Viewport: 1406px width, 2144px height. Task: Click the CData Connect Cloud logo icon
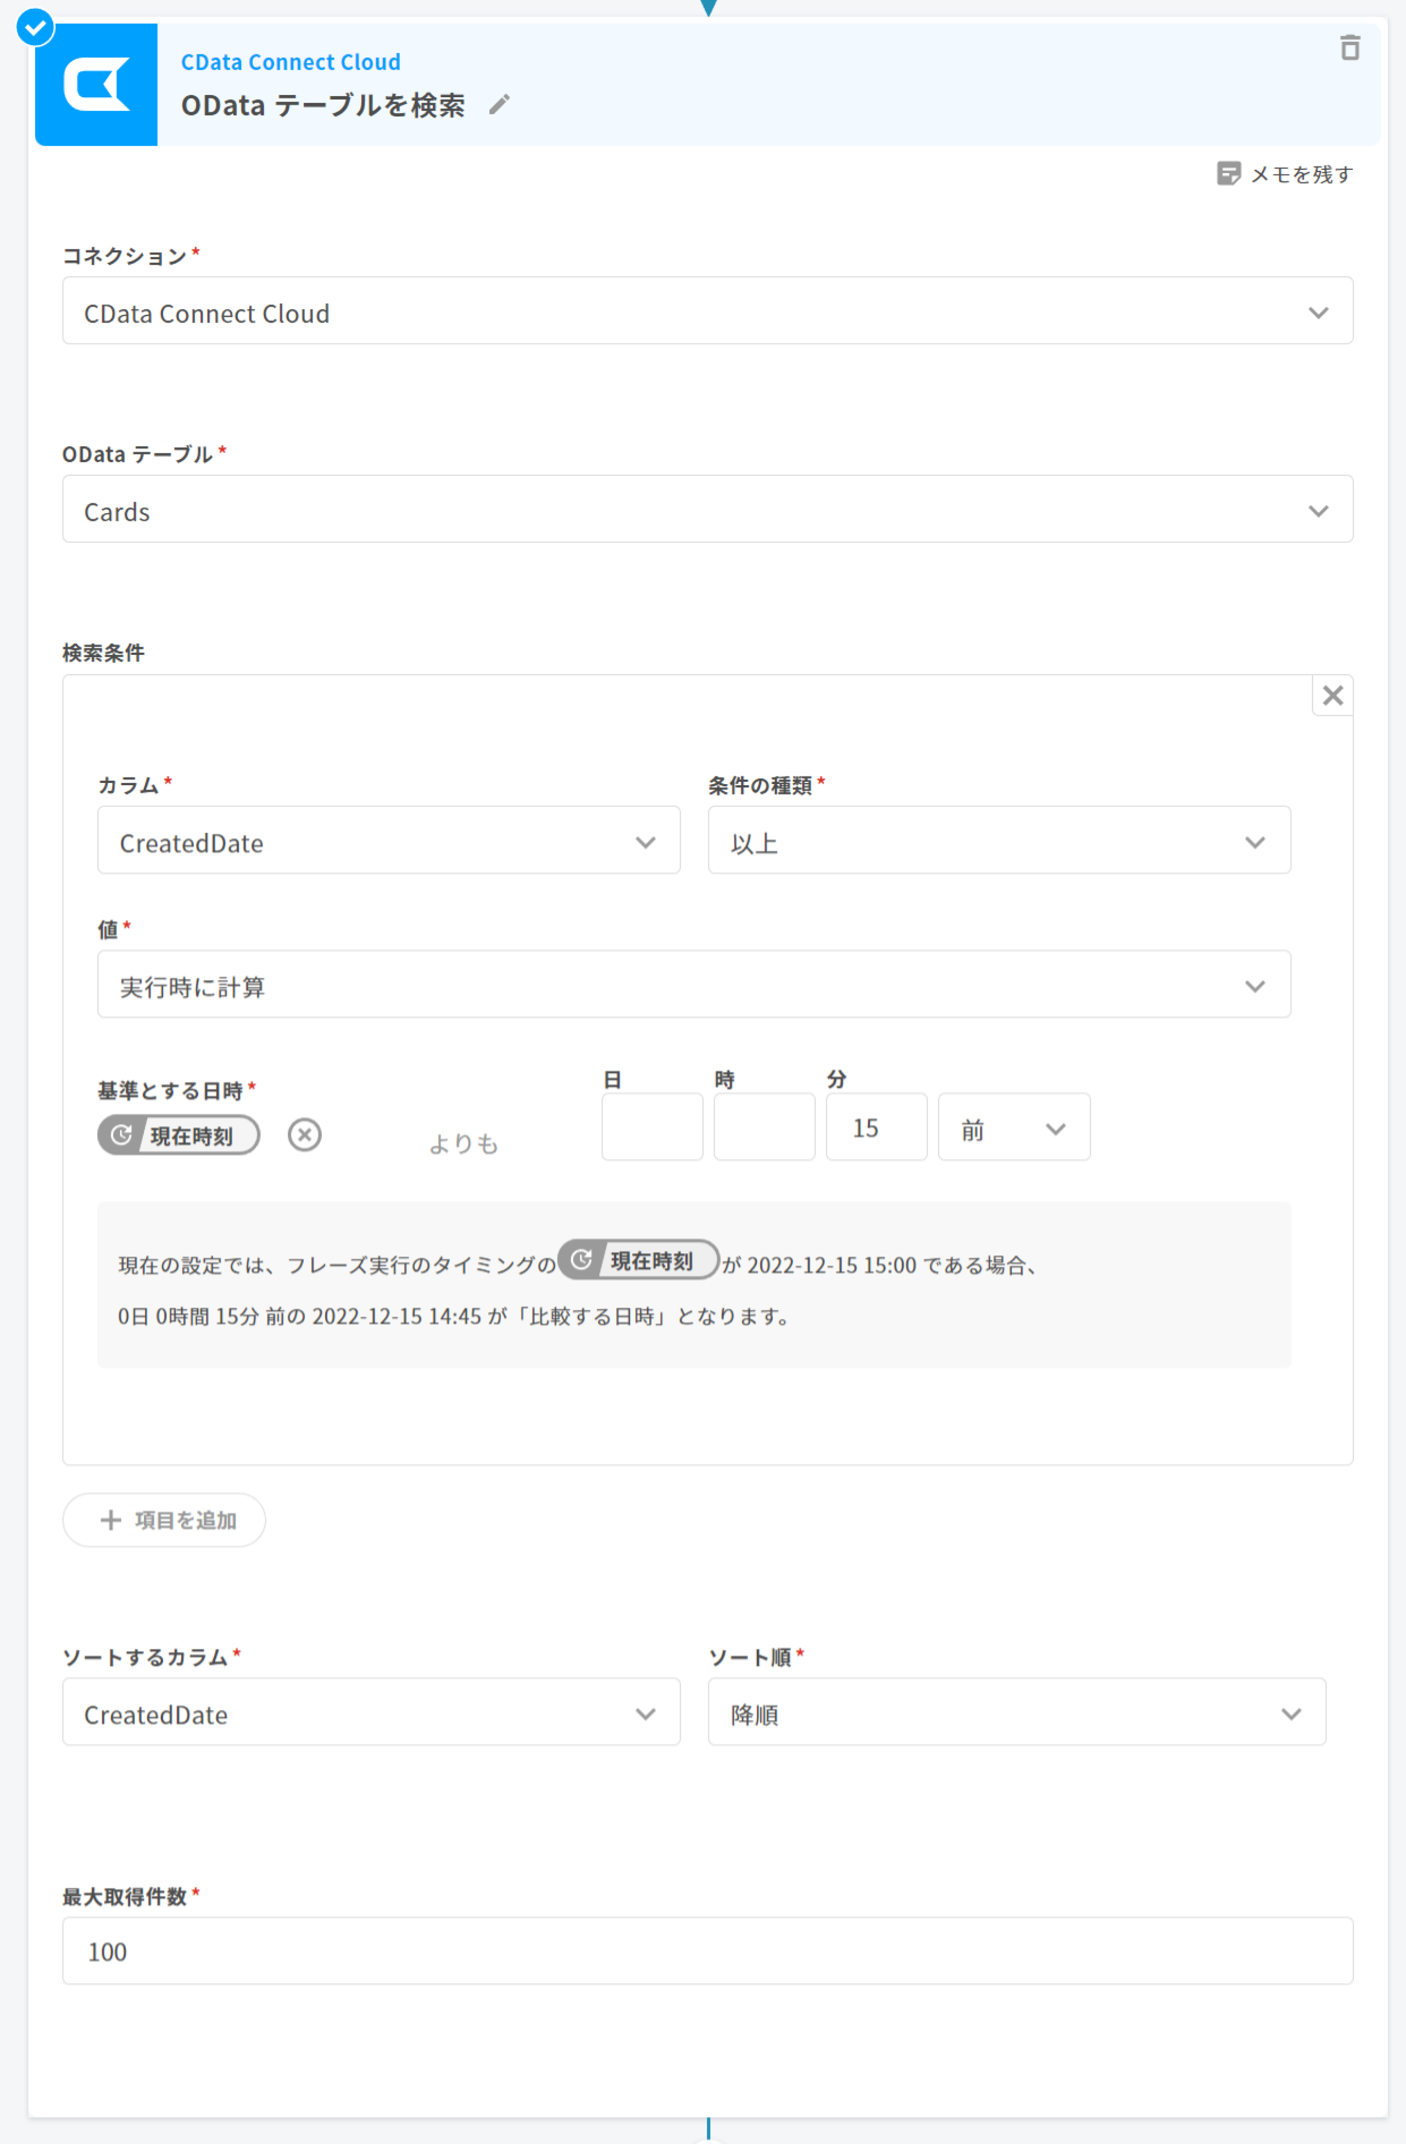click(96, 85)
